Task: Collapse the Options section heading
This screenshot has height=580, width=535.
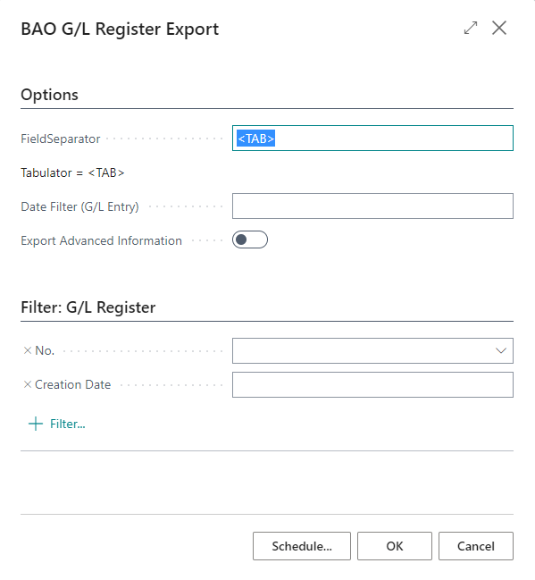Action: (49, 95)
